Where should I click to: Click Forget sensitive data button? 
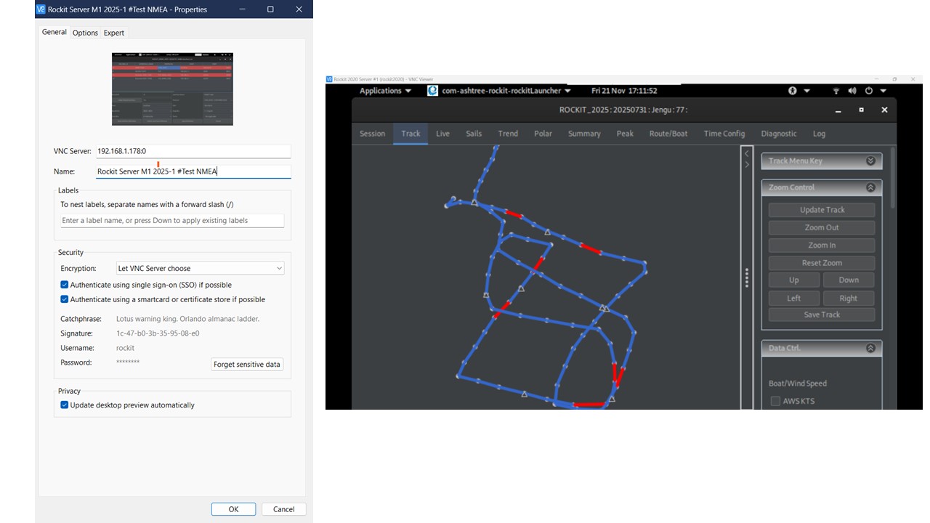pyautogui.click(x=247, y=365)
